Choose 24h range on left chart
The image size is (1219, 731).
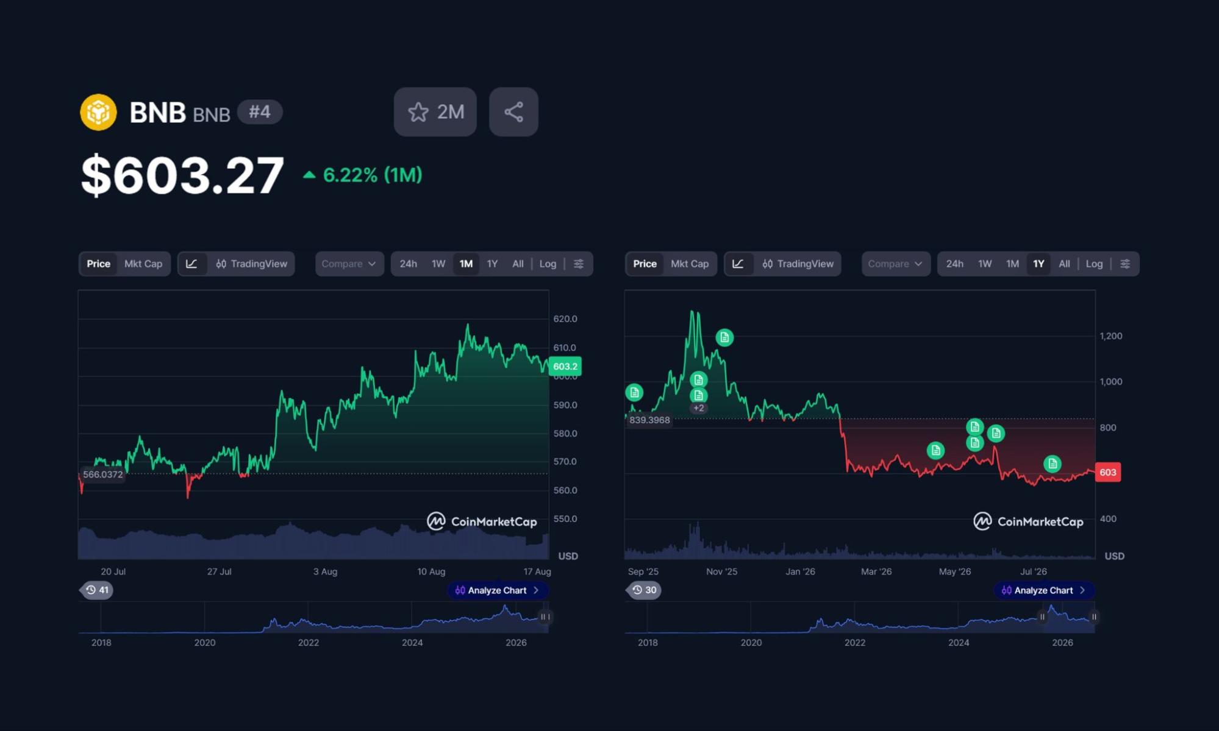(408, 264)
